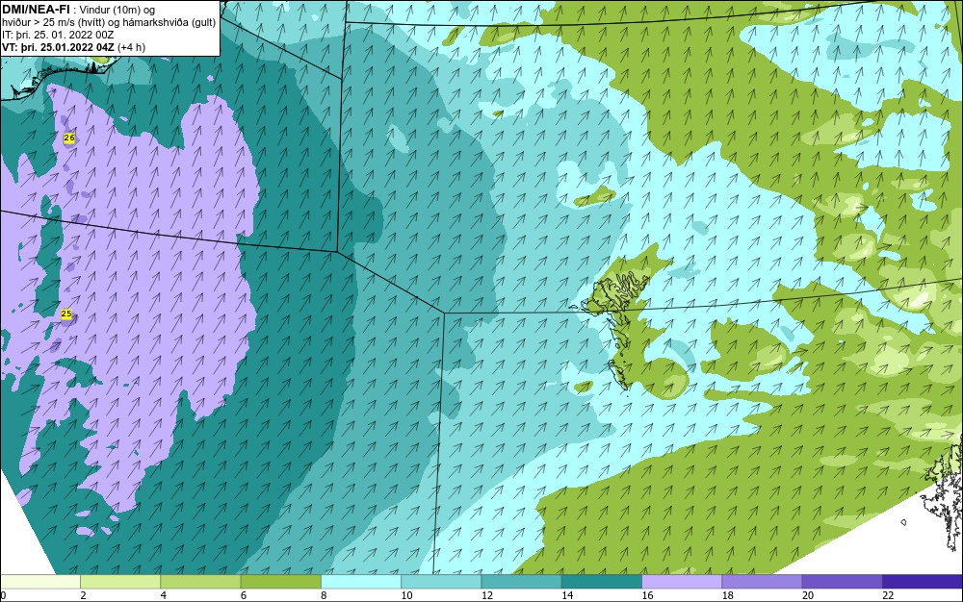Click the initial time 'IT: þri. 25. 01. 2022 00Z'

click(58, 35)
